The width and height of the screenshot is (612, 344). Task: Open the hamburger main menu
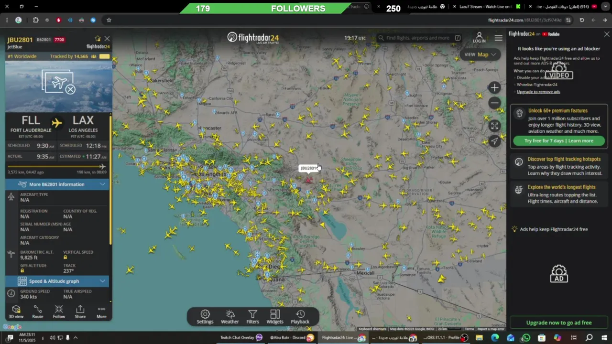click(499, 38)
